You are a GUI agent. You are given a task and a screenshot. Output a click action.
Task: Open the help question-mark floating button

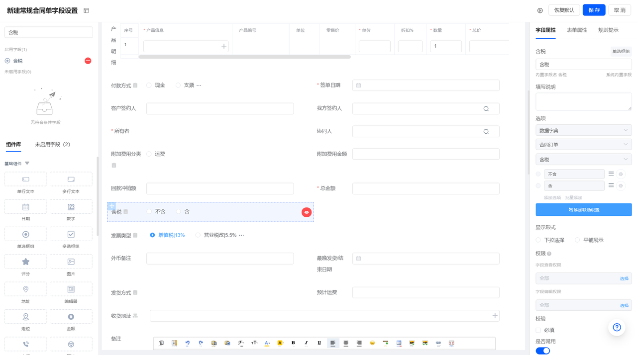(617, 327)
